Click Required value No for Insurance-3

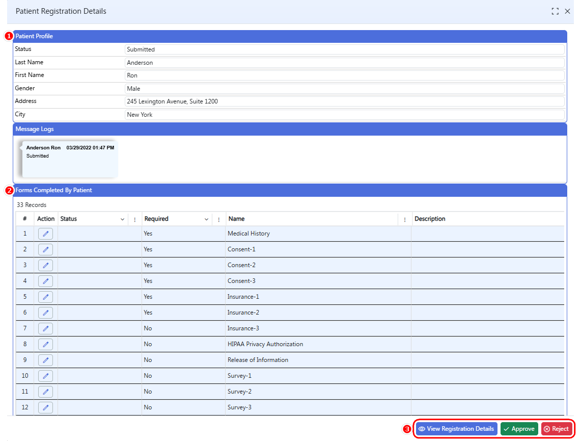pos(148,328)
